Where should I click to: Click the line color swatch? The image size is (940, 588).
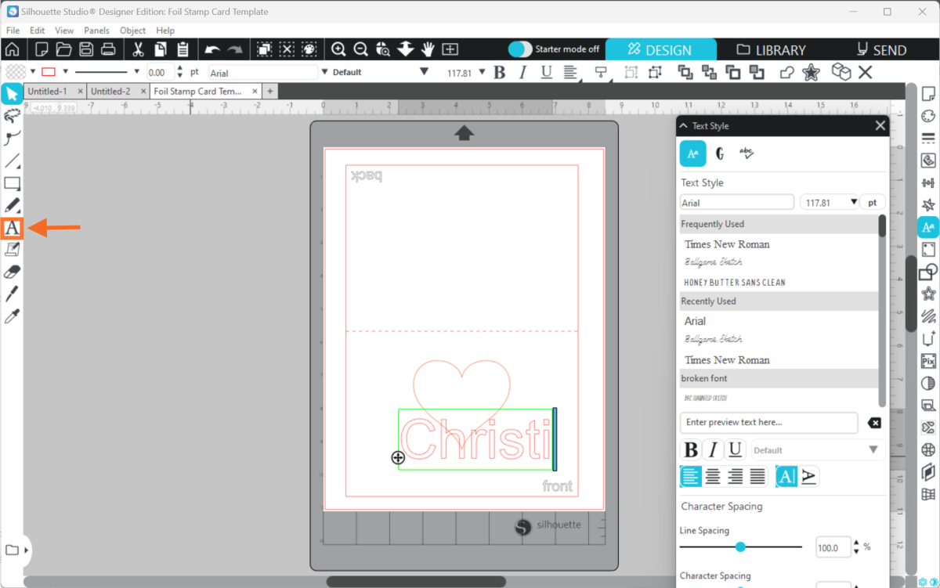point(49,72)
